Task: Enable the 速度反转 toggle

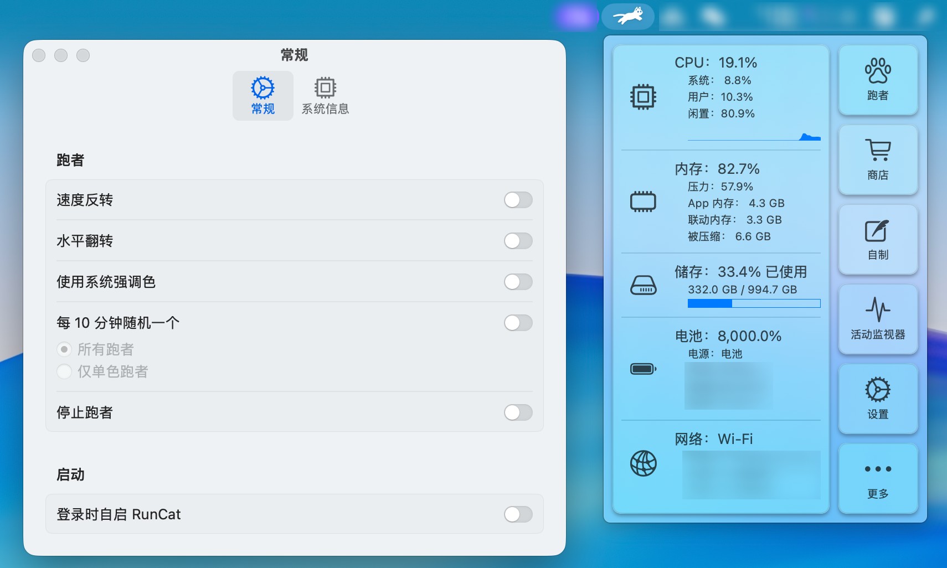Action: pyautogui.click(x=518, y=200)
